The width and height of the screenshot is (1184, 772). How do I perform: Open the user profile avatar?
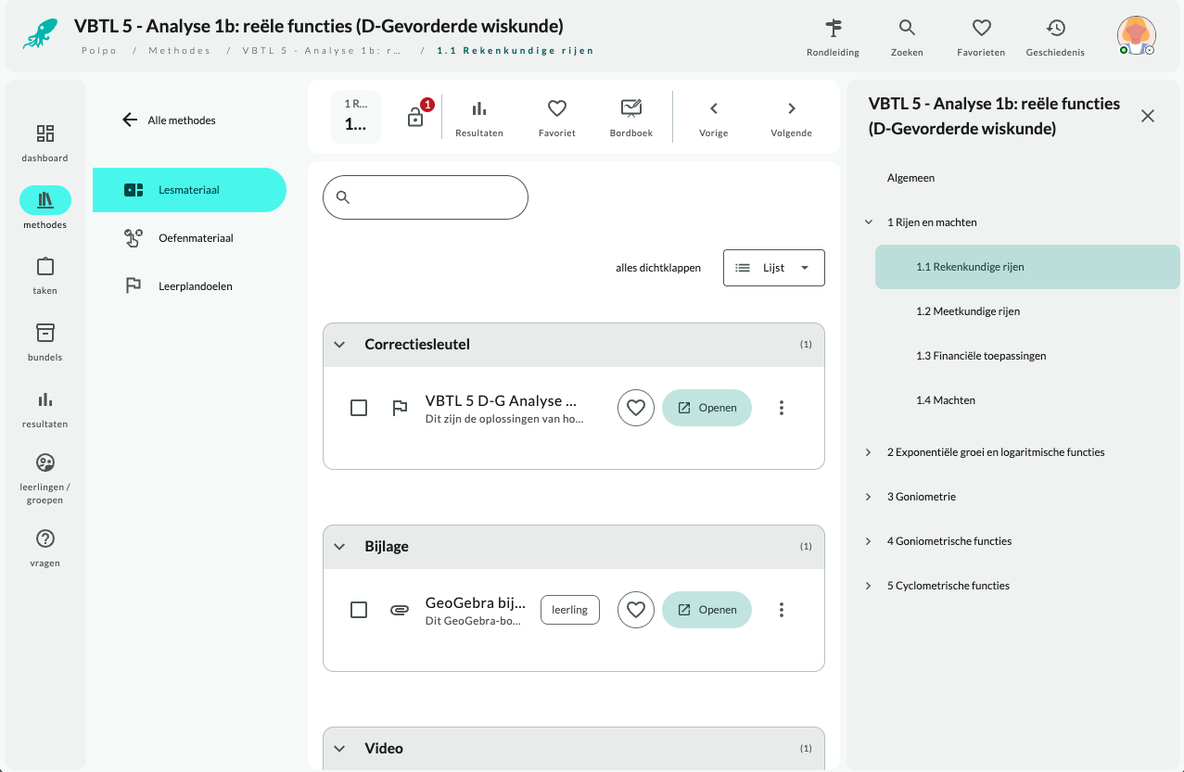(x=1136, y=35)
